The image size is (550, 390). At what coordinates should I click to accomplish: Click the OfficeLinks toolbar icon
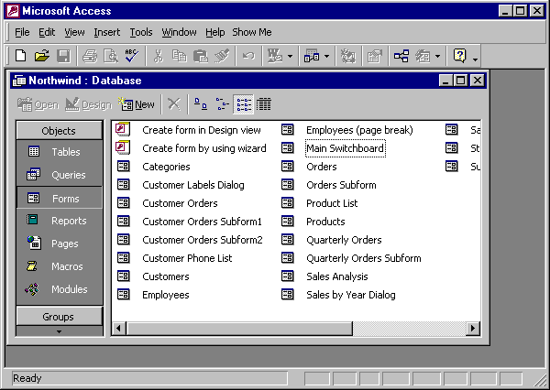[275, 56]
